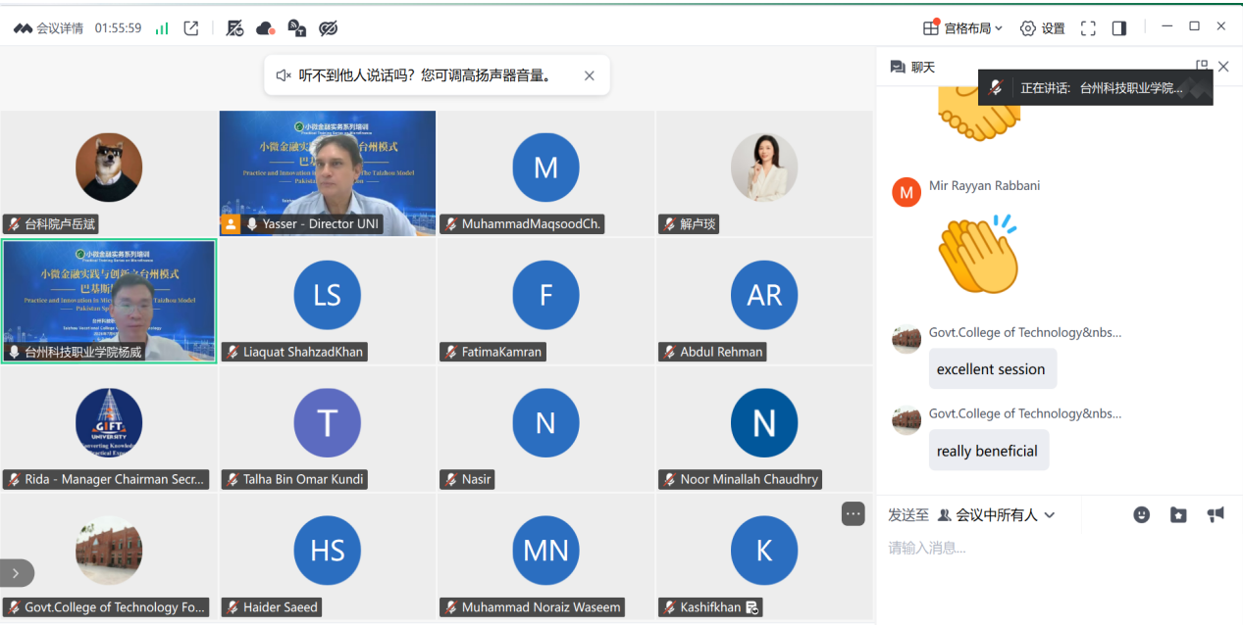This screenshot has height=626, width=1243.
Task: Close the 聊天 chat panel
Action: pos(1223,67)
